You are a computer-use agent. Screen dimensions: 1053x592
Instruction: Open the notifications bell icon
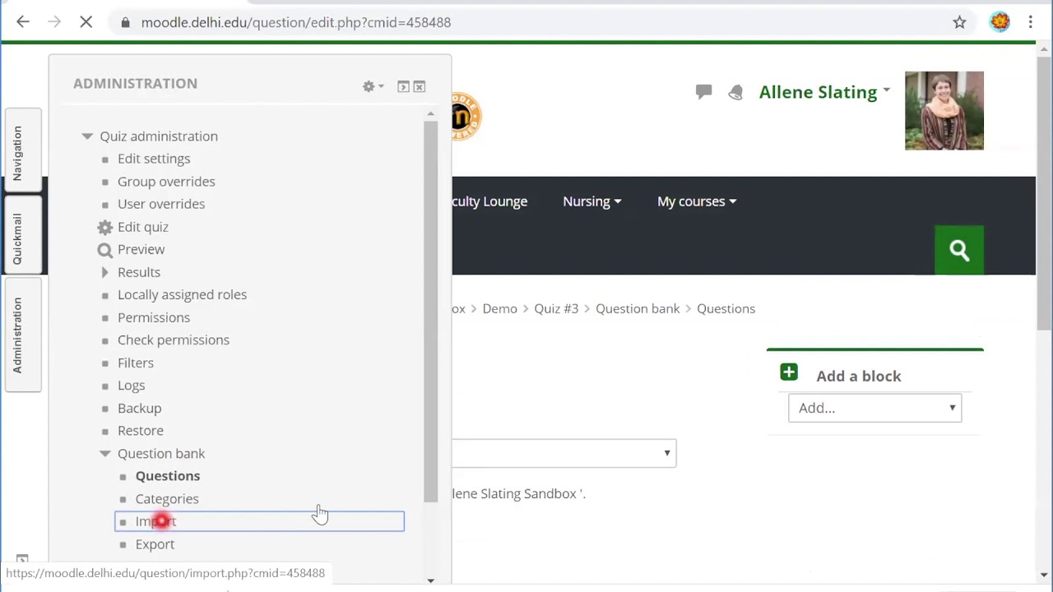[x=735, y=92]
